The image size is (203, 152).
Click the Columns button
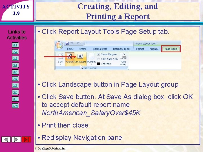[104, 64]
